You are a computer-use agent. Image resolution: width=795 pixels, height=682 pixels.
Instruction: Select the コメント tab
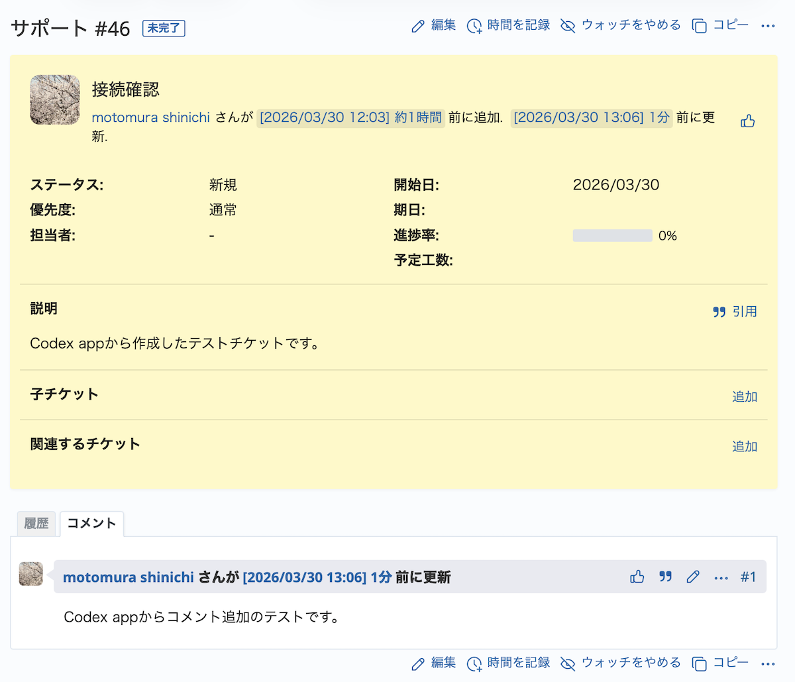91,524
